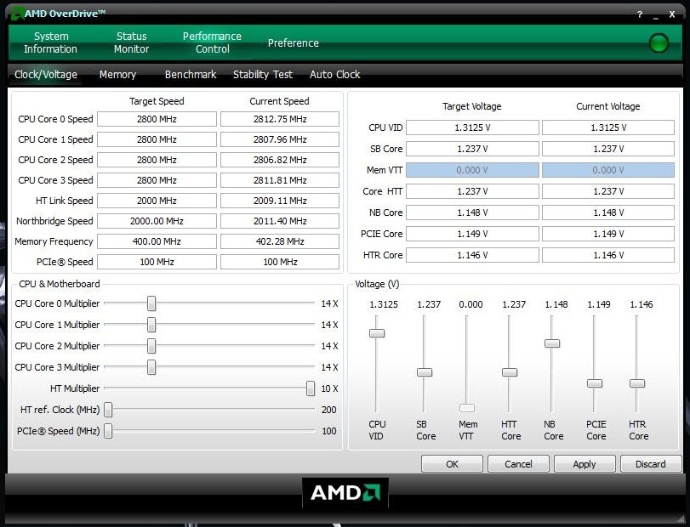Click the CPU Core 3 Multiplier slider handle
Viewport: 690px width, 527px height.
(x=151, y=367)
